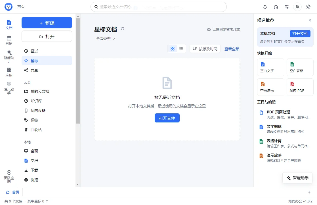
Task: Open PDF 页面处理 tool
Action: [x=285, y=115]
